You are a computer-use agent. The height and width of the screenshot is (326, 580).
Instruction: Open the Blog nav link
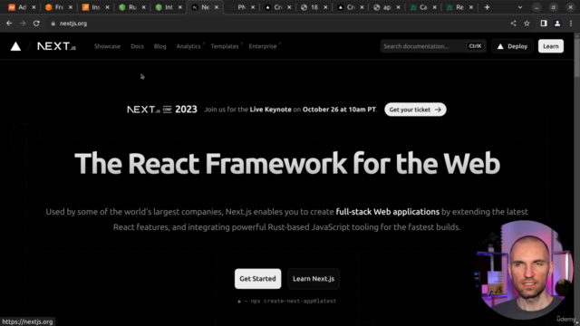(x=159, y=46)
